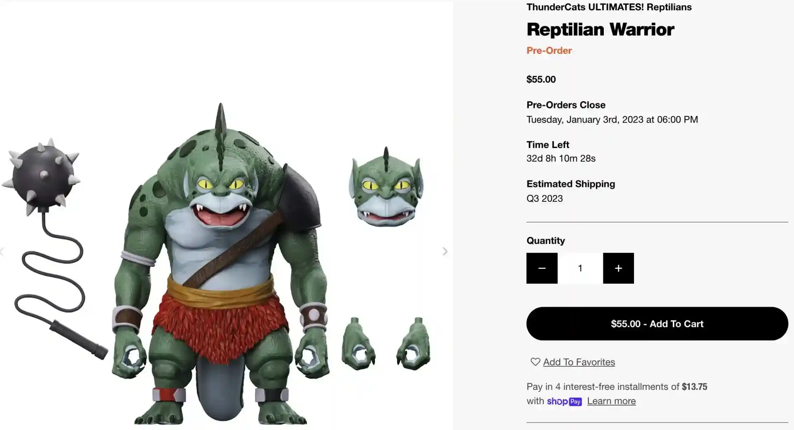Show the next product image
Image resolution: width=794 pixels, height=430 pixels.
point(445,251)
